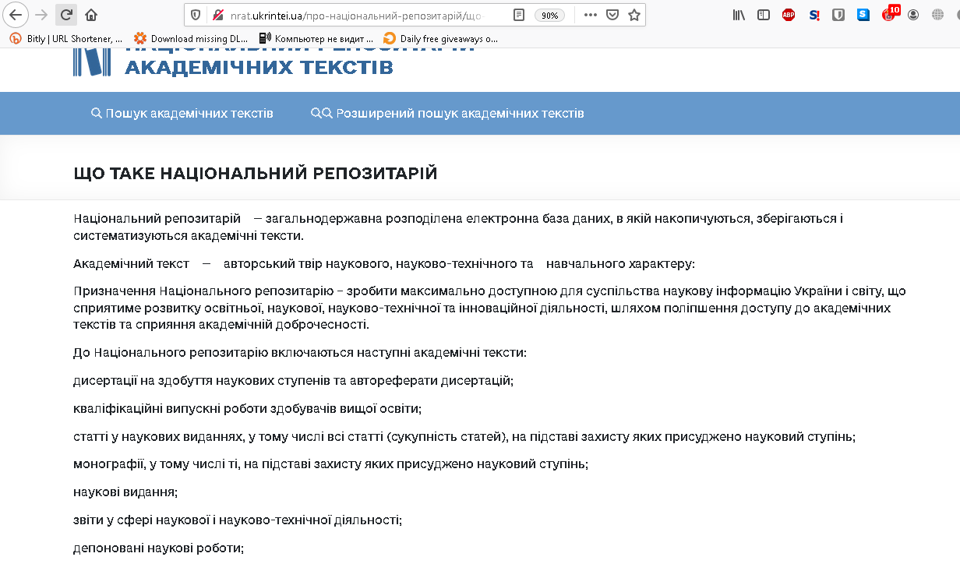
Task: Open the tracking protection shield icon
Action: click(x=196, y=15)
